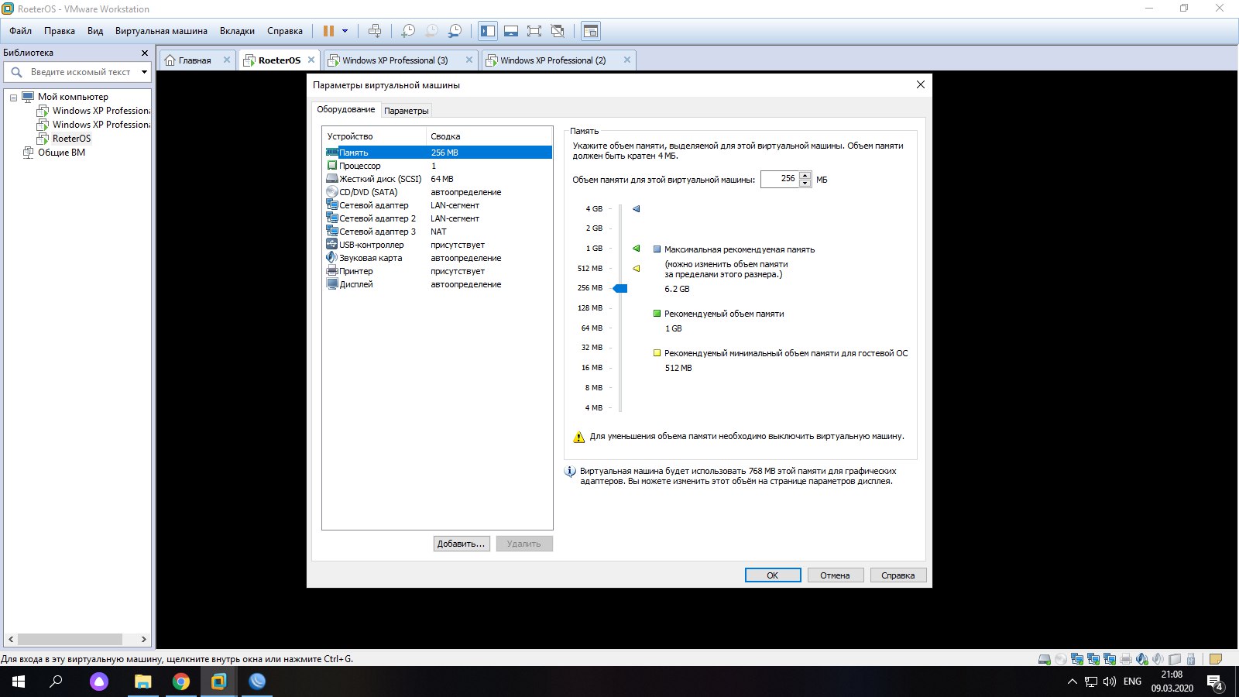The width and height of the screenshot is (1239, 697).
Task: Open the Файл menu
Action: (21, 31)
